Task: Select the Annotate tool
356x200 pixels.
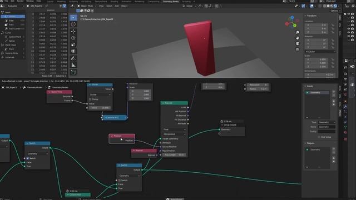Action: point(73,58)
